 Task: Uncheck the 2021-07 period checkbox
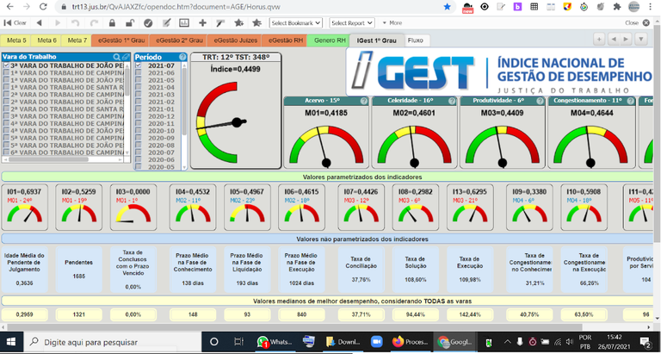click(139, 65)
